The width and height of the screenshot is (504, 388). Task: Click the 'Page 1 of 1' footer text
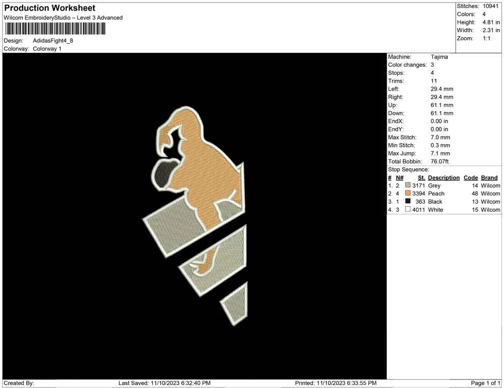485,383
